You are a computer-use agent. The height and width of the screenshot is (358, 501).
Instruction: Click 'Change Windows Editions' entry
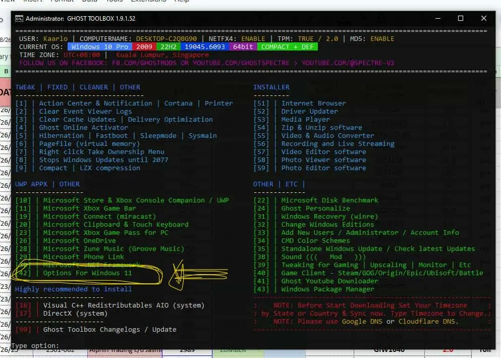coord(327,225)
